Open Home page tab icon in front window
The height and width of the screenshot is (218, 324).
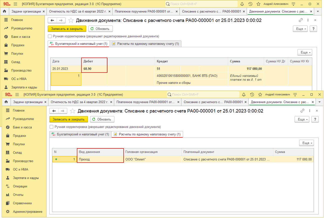[x=6, y=102]
